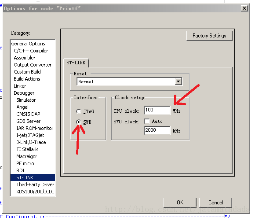Switch to the ST-LINK tab
Viewport: 255px width, 218px height.
(76, 63)
